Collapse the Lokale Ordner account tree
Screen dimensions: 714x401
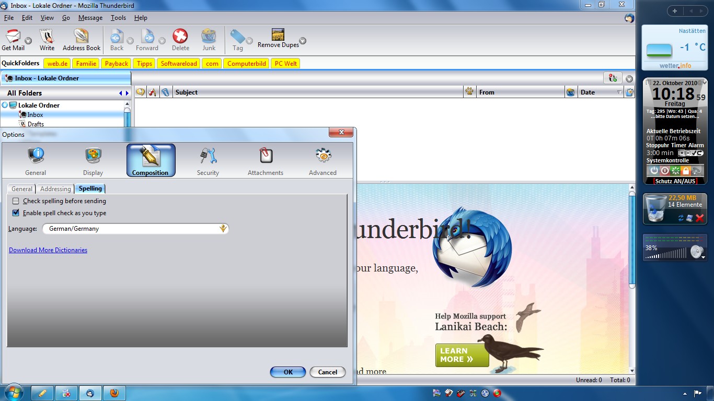coord(5,105)
